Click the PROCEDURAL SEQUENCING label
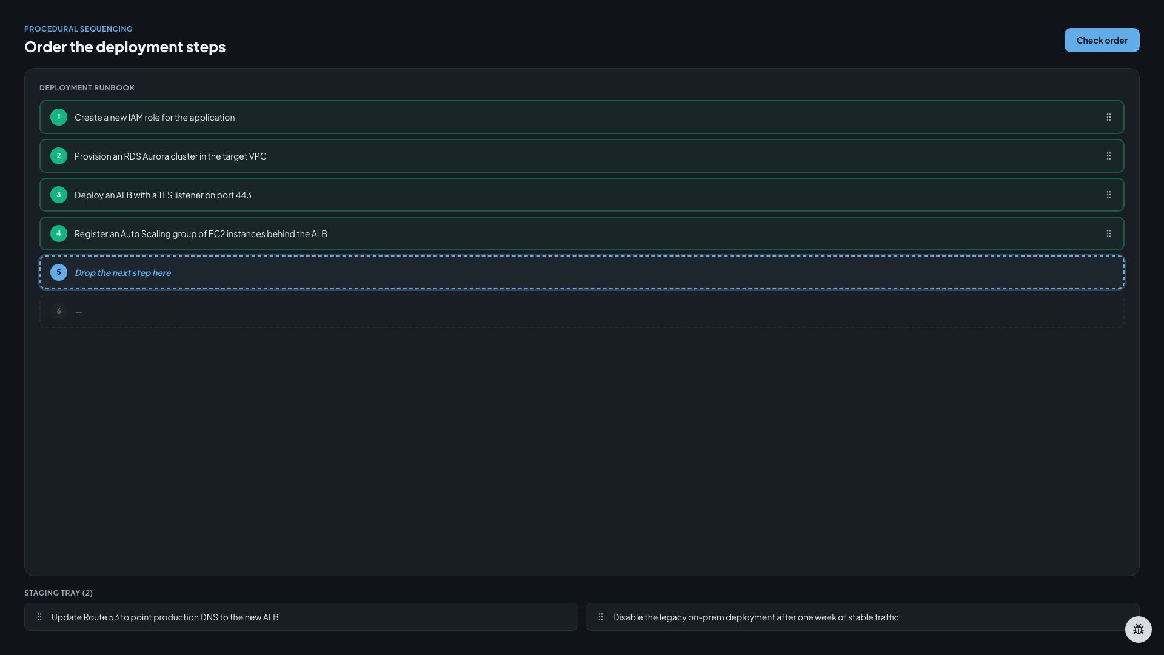The width and height of the screenshot is (1164, 655). [78, 29]
